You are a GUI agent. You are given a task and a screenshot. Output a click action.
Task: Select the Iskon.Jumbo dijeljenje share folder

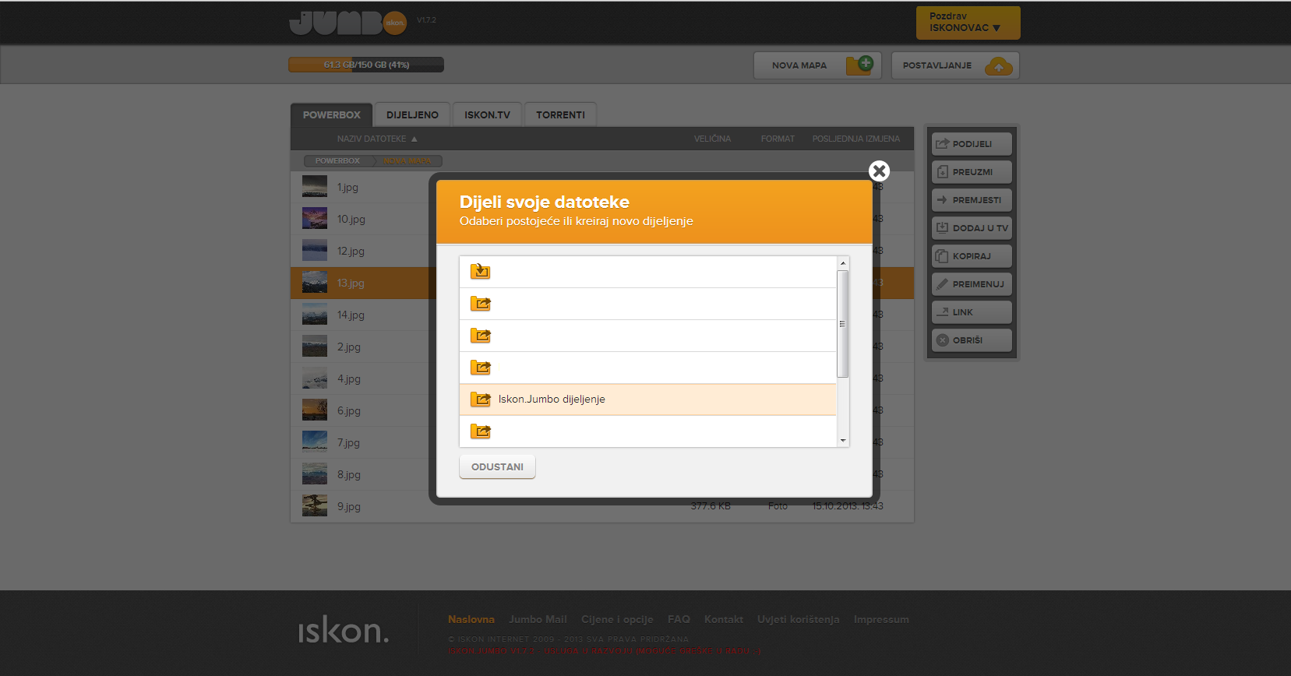(647, 400)
